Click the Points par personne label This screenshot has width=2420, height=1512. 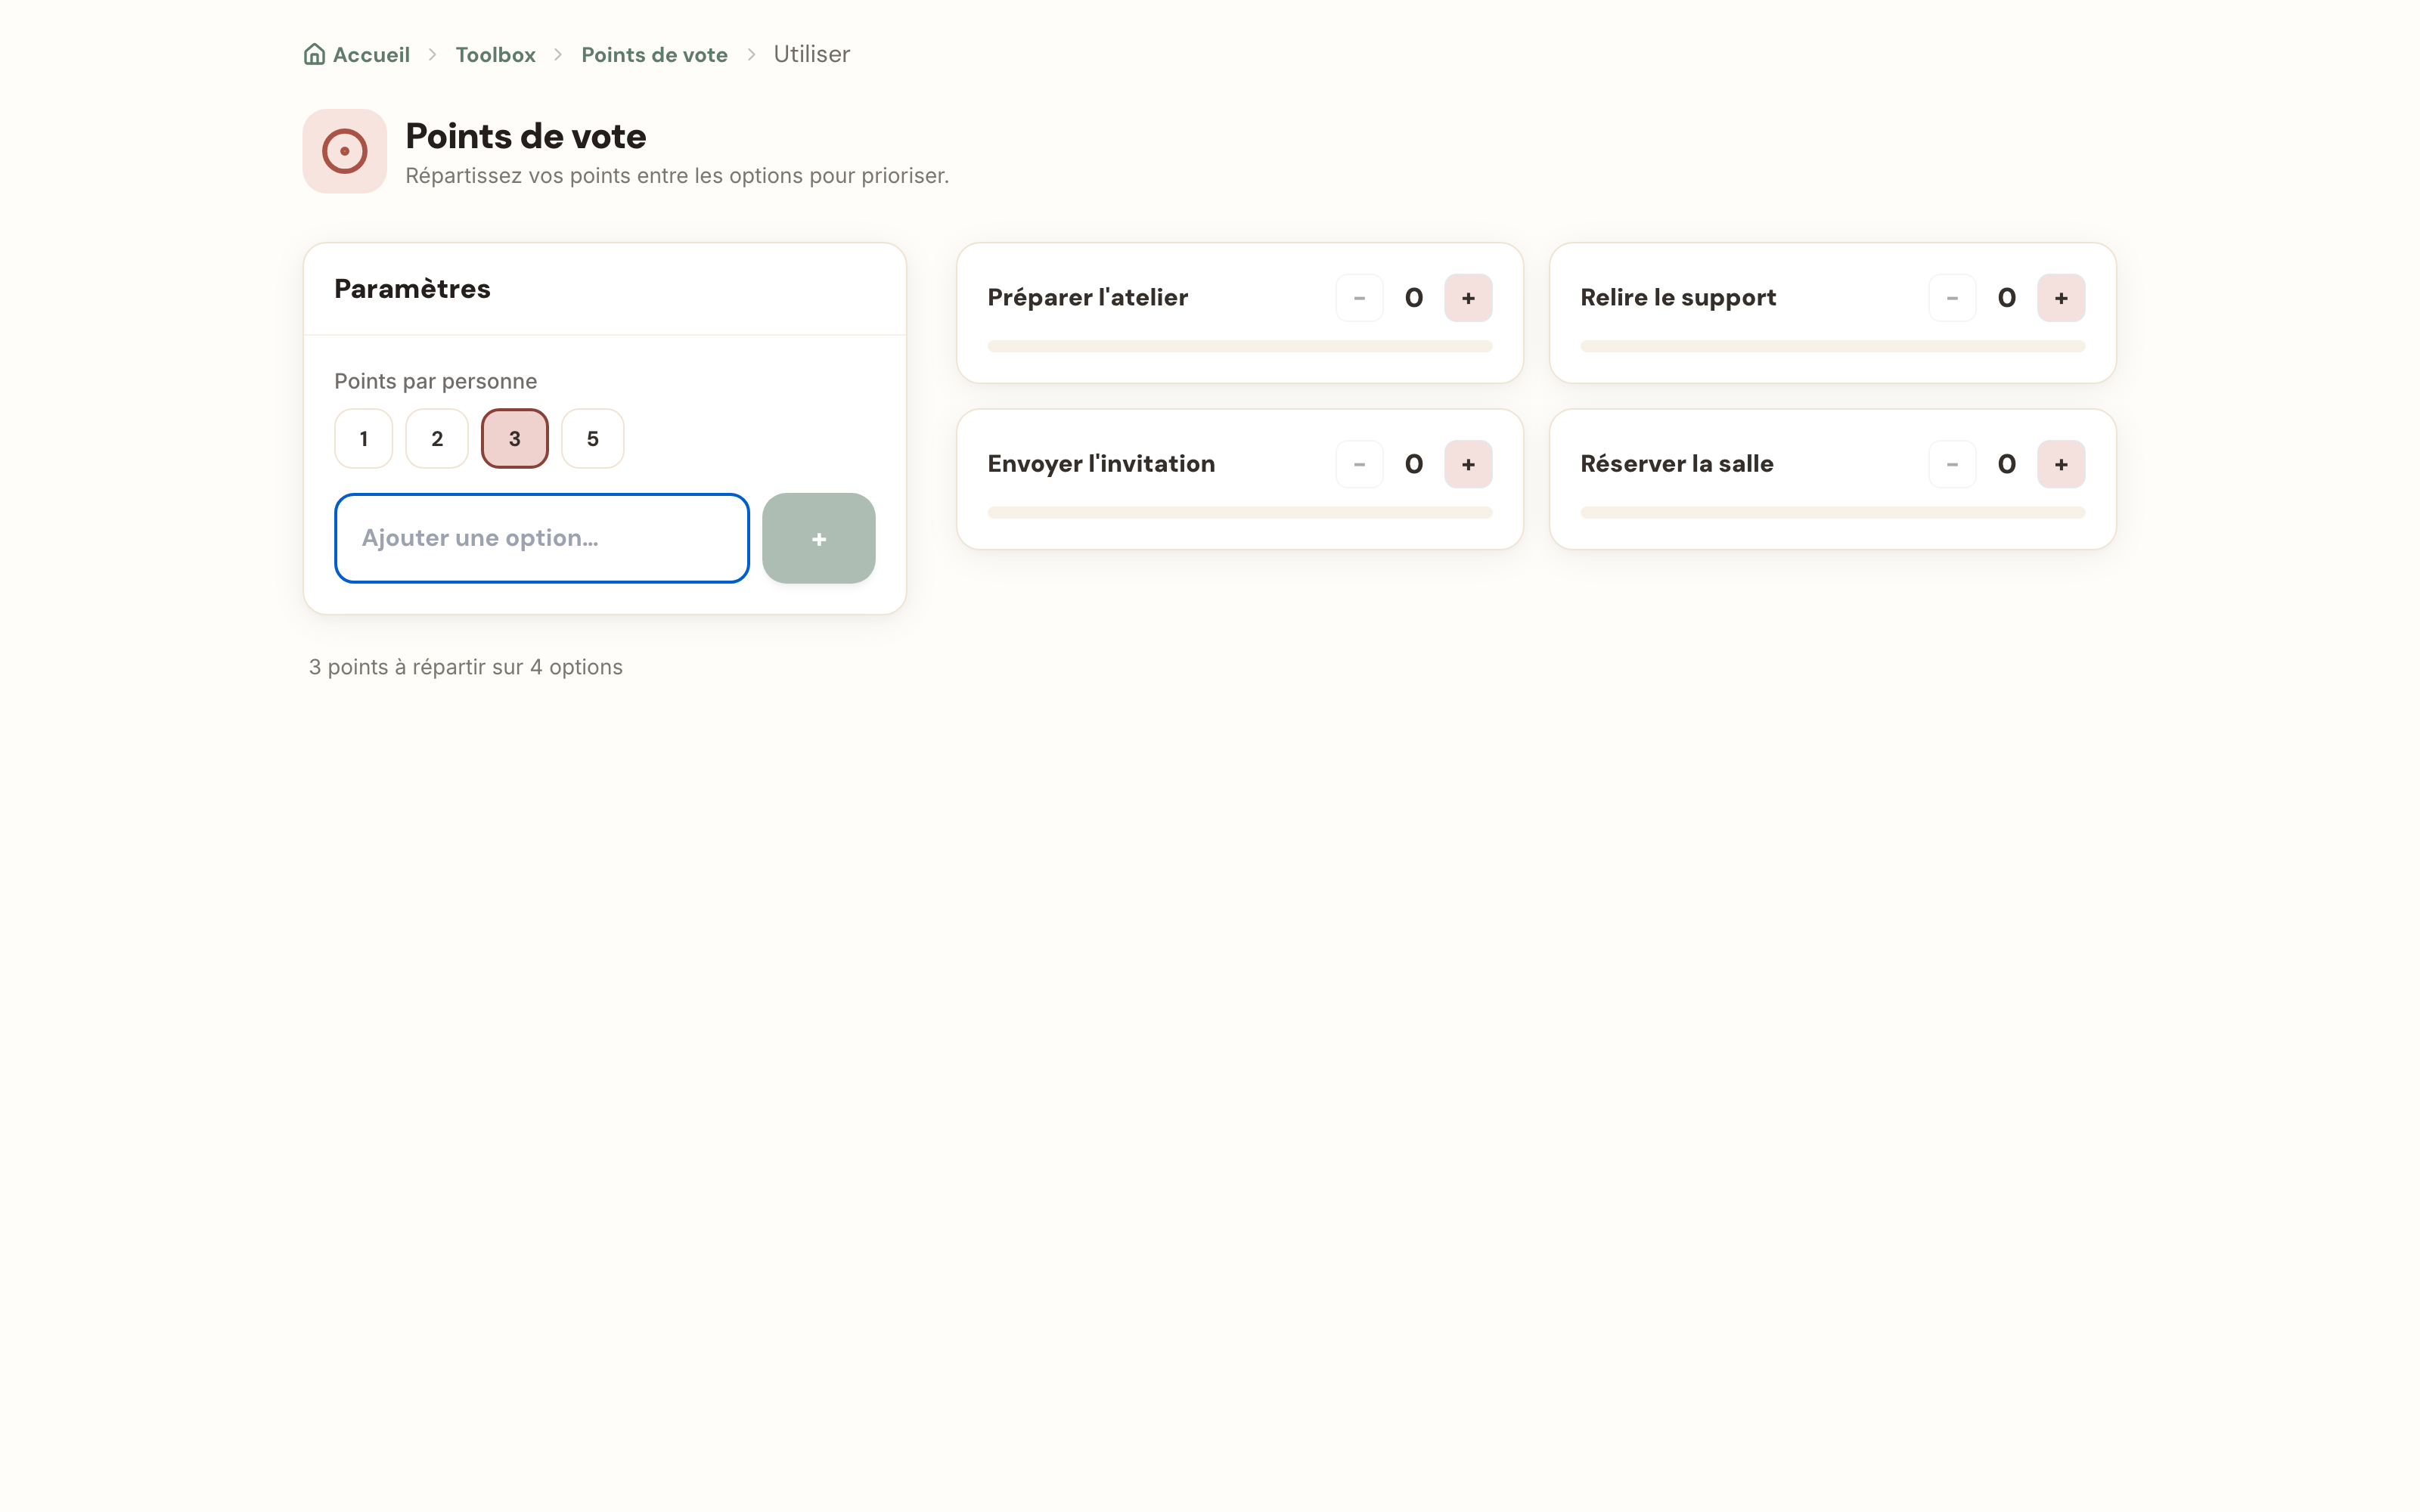coord(435,381)
